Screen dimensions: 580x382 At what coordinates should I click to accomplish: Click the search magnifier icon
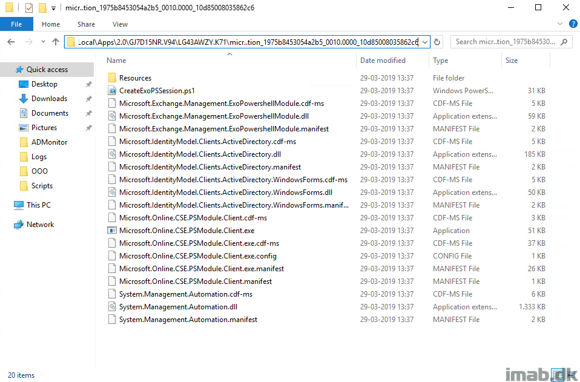click(x=564, y=42)
